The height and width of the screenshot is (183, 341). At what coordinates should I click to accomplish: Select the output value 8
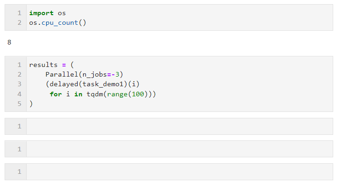[9, 42]
